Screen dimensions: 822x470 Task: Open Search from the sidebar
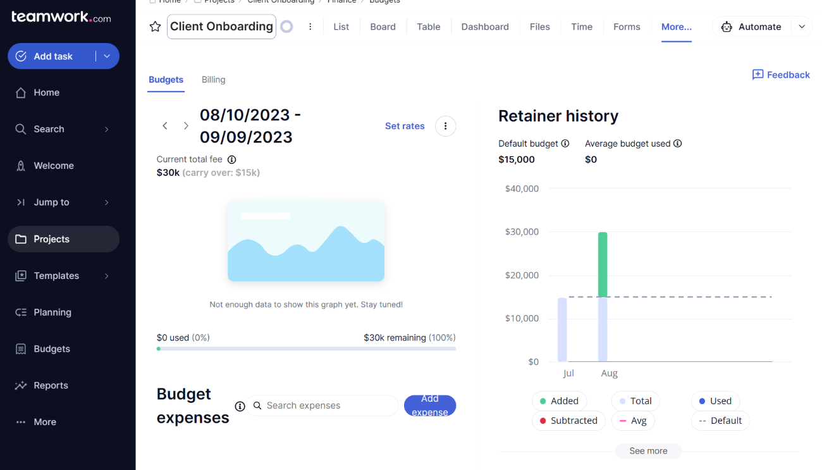click(x=47, y=129)
